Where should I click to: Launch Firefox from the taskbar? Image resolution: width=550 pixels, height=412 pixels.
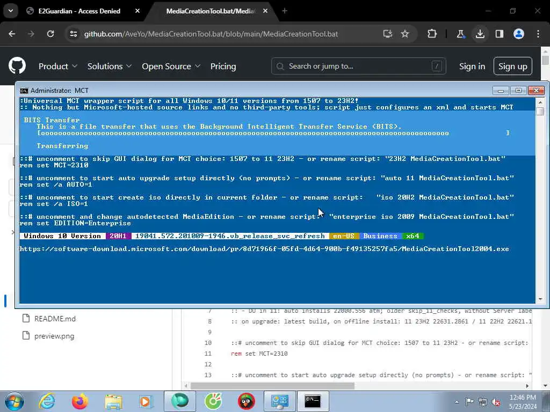point(80,401)
